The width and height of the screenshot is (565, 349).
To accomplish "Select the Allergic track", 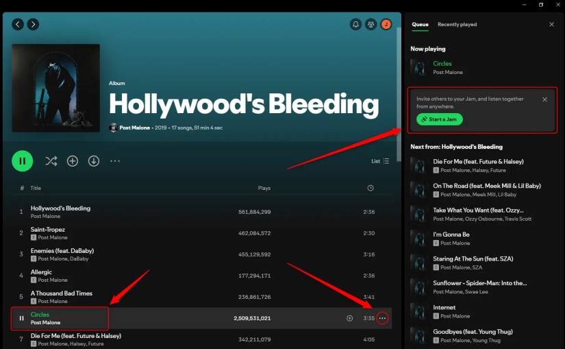I will [x=41, y=272].
